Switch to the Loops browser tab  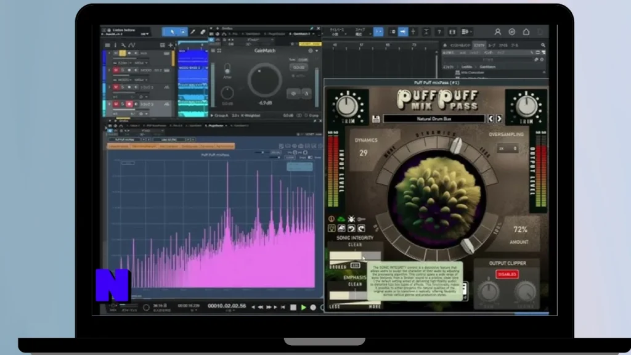click(492, 46)
